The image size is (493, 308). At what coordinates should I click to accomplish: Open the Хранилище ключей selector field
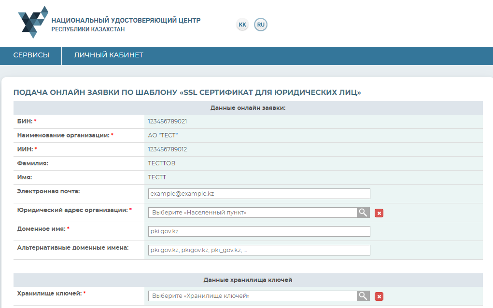pos(253,296)
